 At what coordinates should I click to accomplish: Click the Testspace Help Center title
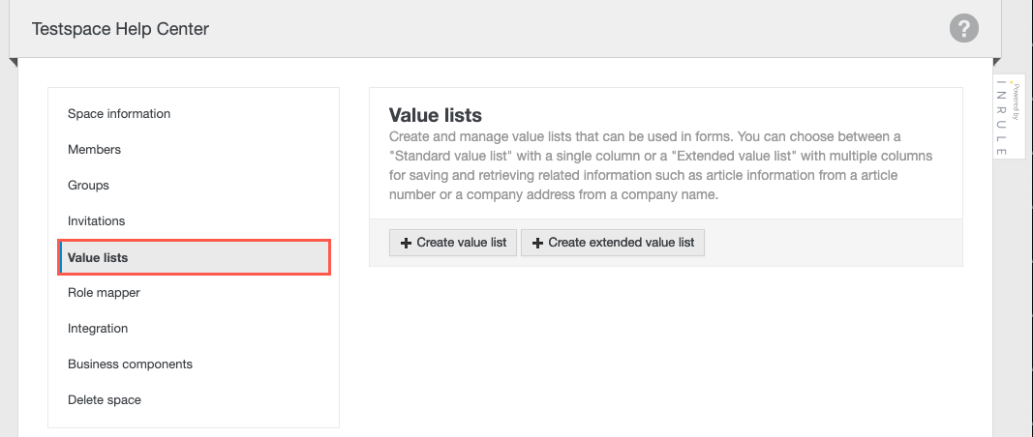click(x=120, y=29)
